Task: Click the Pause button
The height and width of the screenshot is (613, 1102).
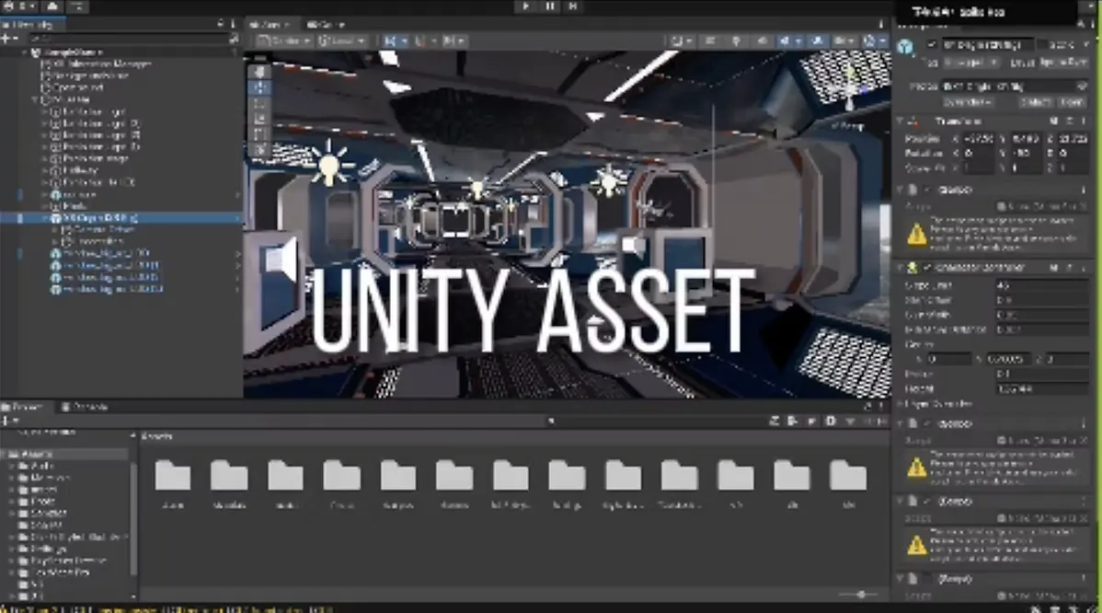Action: 550,6
